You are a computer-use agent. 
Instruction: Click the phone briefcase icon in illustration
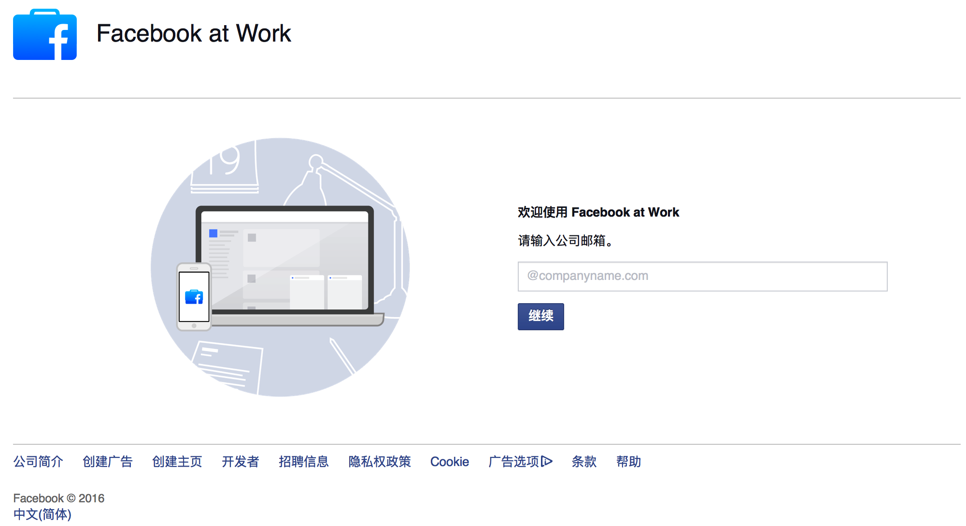(194, 297)
